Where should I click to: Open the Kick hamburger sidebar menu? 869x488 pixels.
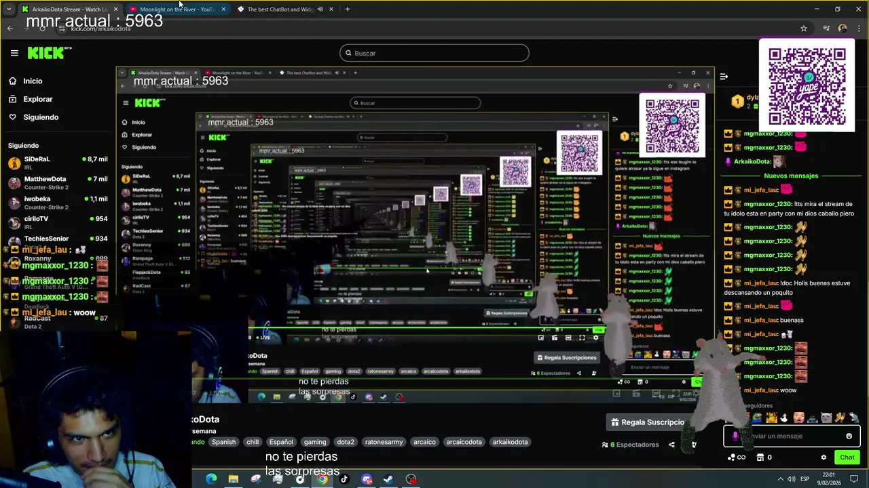[14, 53]
